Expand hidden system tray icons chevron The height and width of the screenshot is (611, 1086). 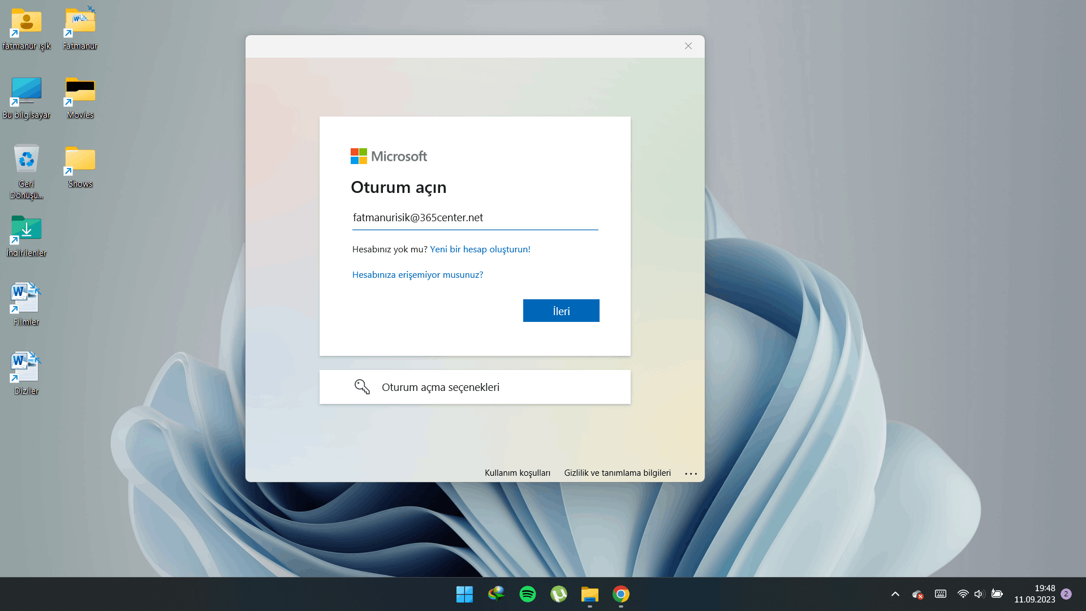click(x=895, y=594)
